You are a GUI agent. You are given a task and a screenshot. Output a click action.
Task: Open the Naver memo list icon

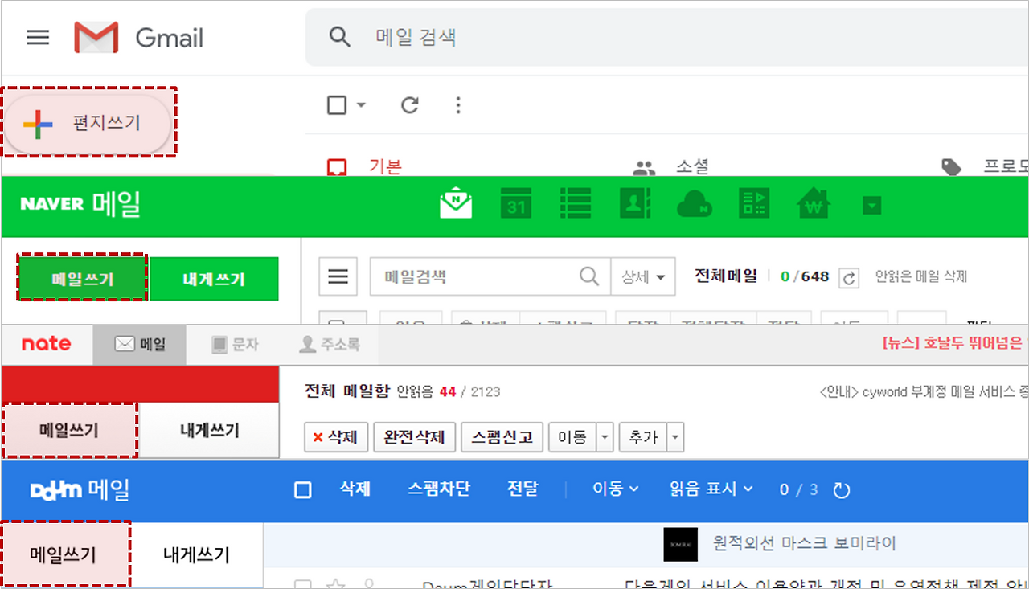576,204
